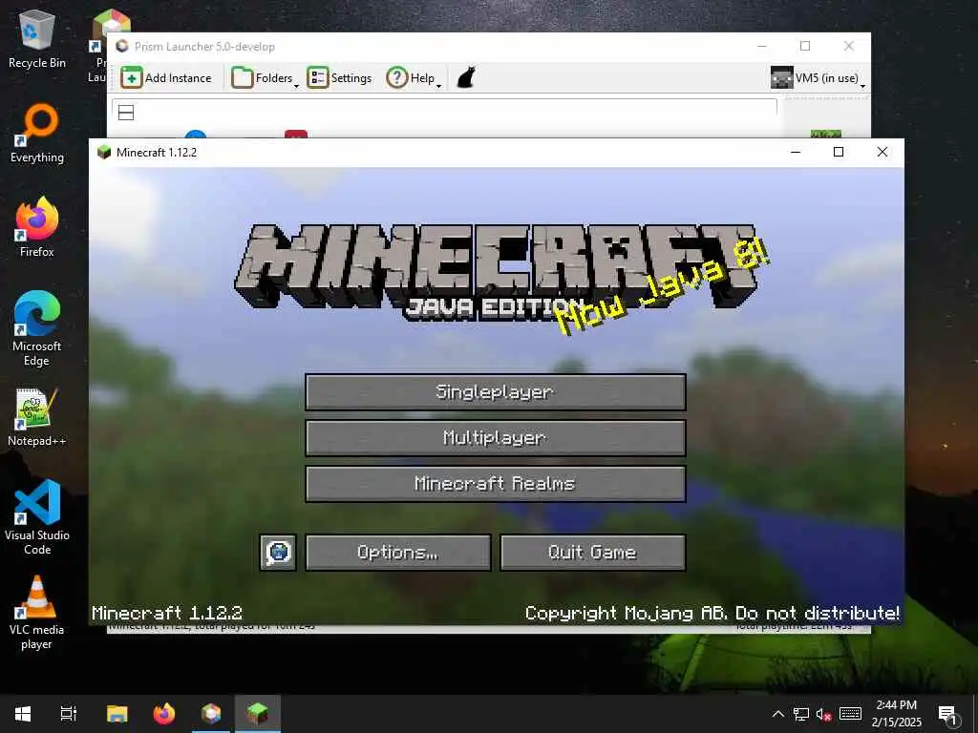This screenshot has height=733, width=978.
Task: Click the Minecraft 1.12.2 window title icon
Action: 104,153
